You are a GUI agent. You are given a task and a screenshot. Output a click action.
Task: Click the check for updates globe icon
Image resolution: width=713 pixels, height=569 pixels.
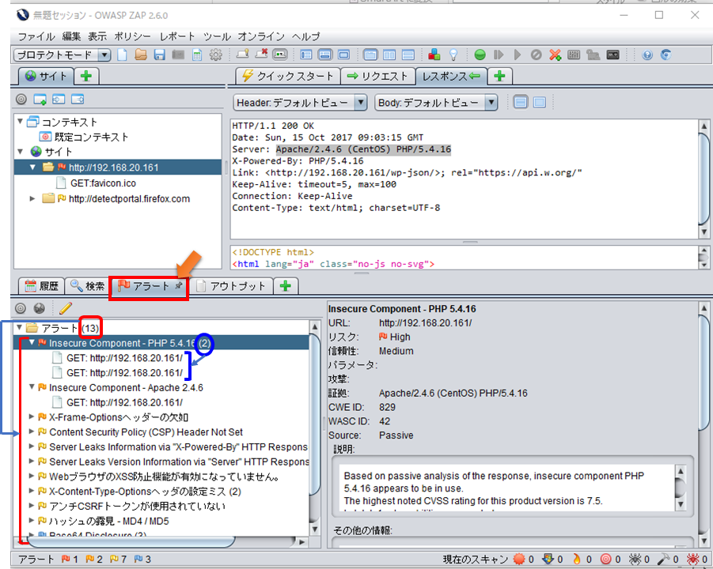(666, 55)
